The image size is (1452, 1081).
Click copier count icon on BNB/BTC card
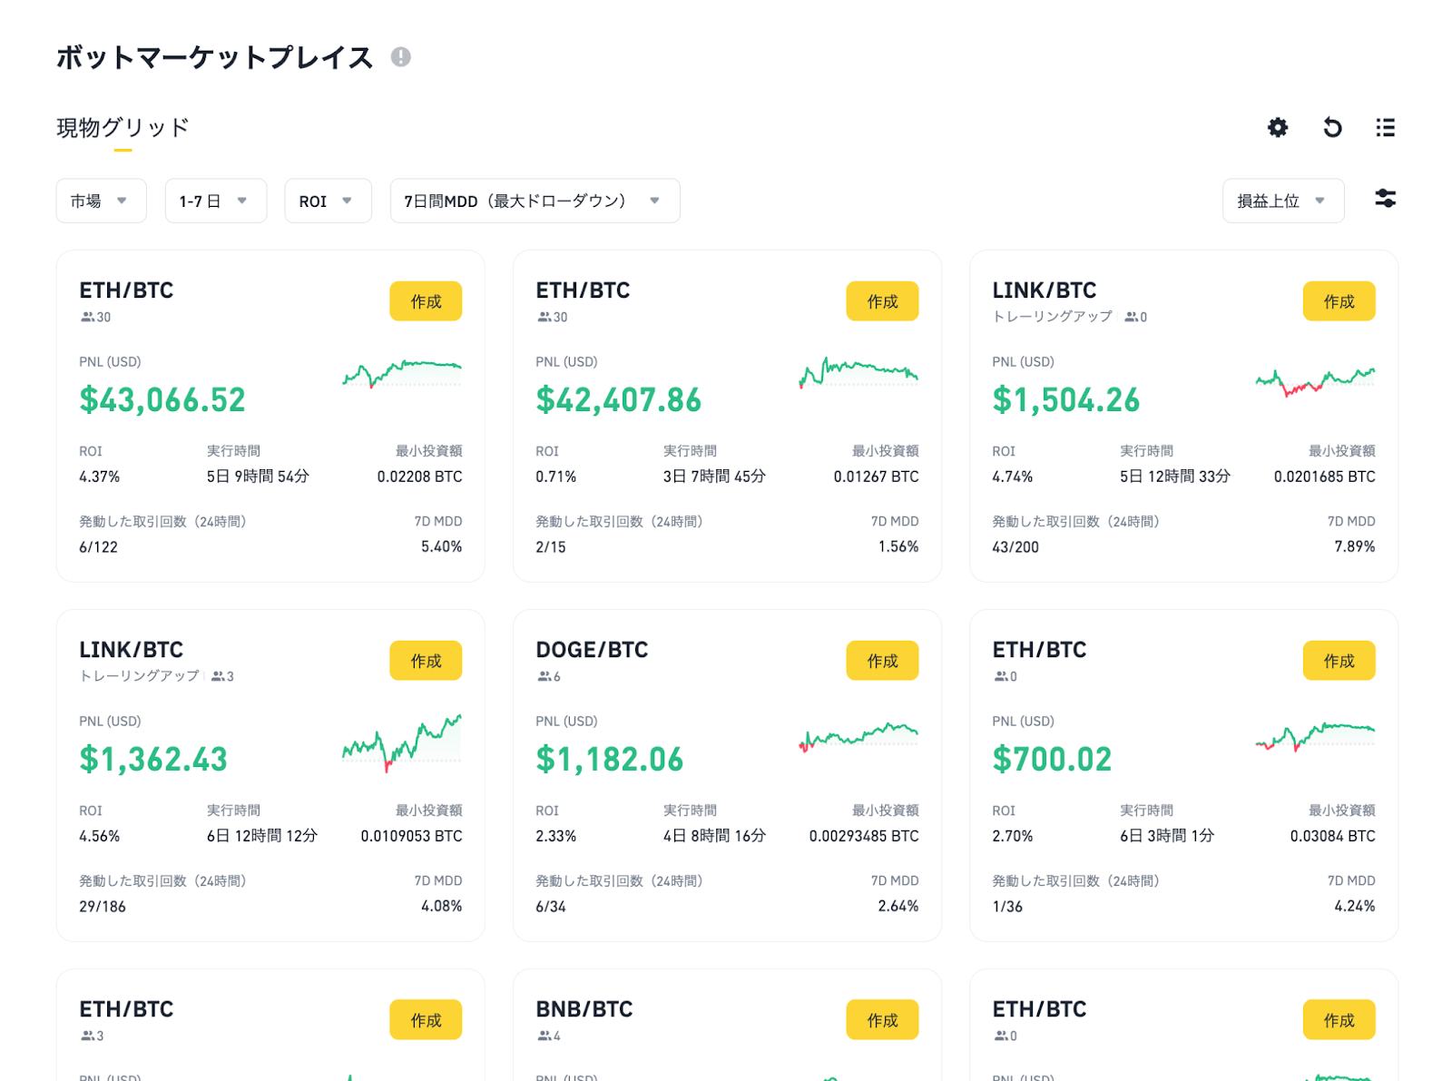pos(544,1036)
